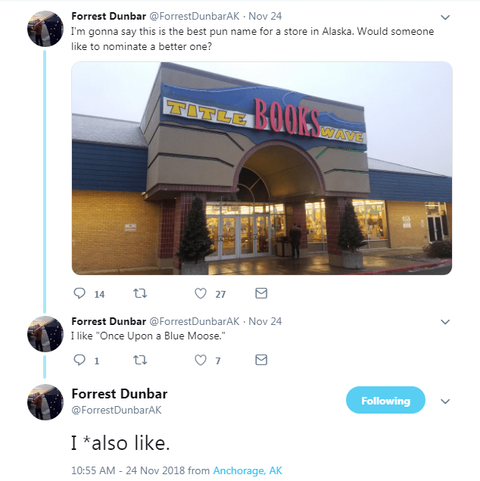Open @ForrestDunbarAK handle on first tweet

[195, 16]
